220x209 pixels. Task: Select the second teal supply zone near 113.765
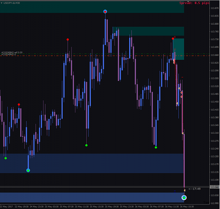pyautogui.click(x=149, y=31)
